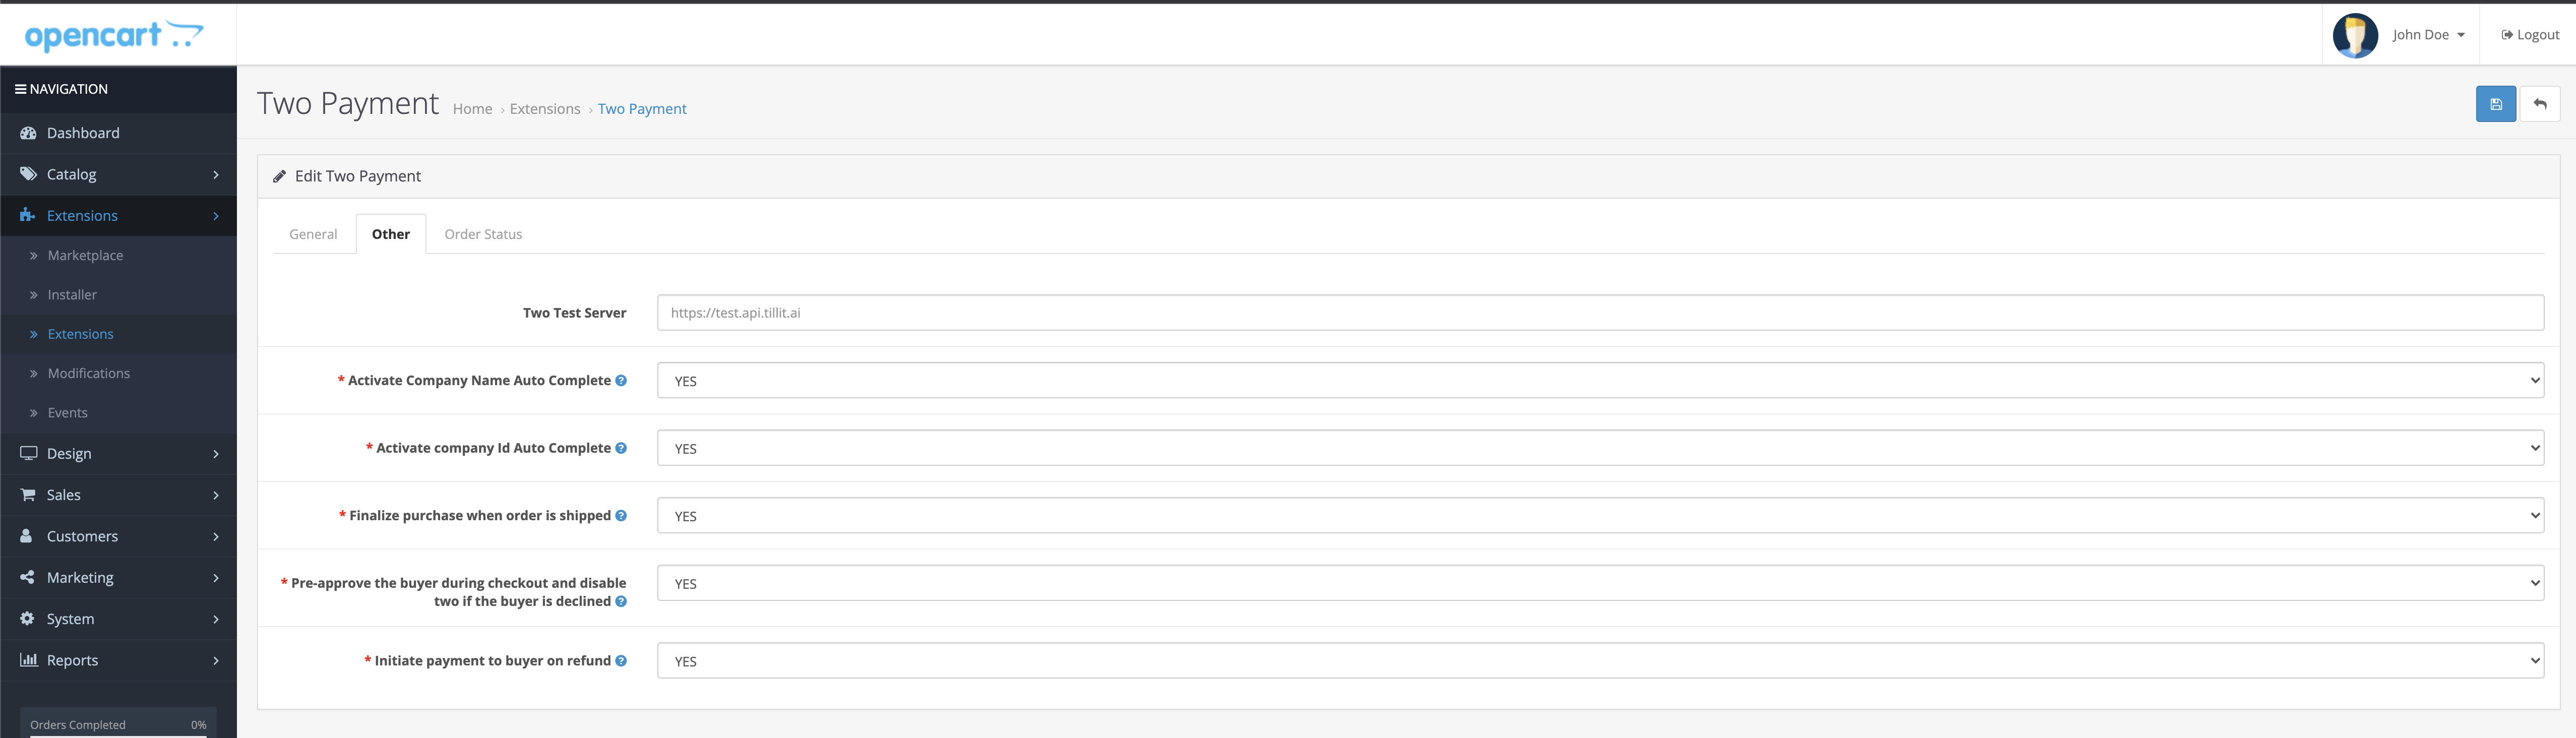Open Marketplace in the Extensions submenu

coord(85,255)
